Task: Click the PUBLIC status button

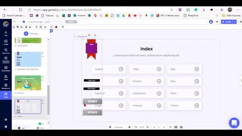Action: 71,22
